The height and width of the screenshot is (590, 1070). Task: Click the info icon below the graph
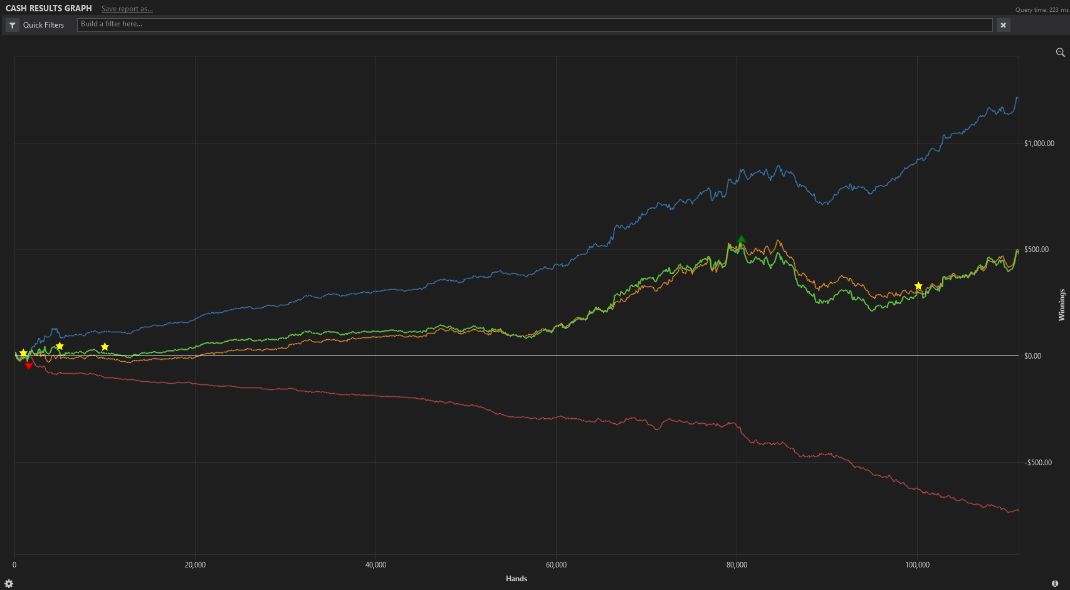pyautogui.click(x=1055, y=584)
